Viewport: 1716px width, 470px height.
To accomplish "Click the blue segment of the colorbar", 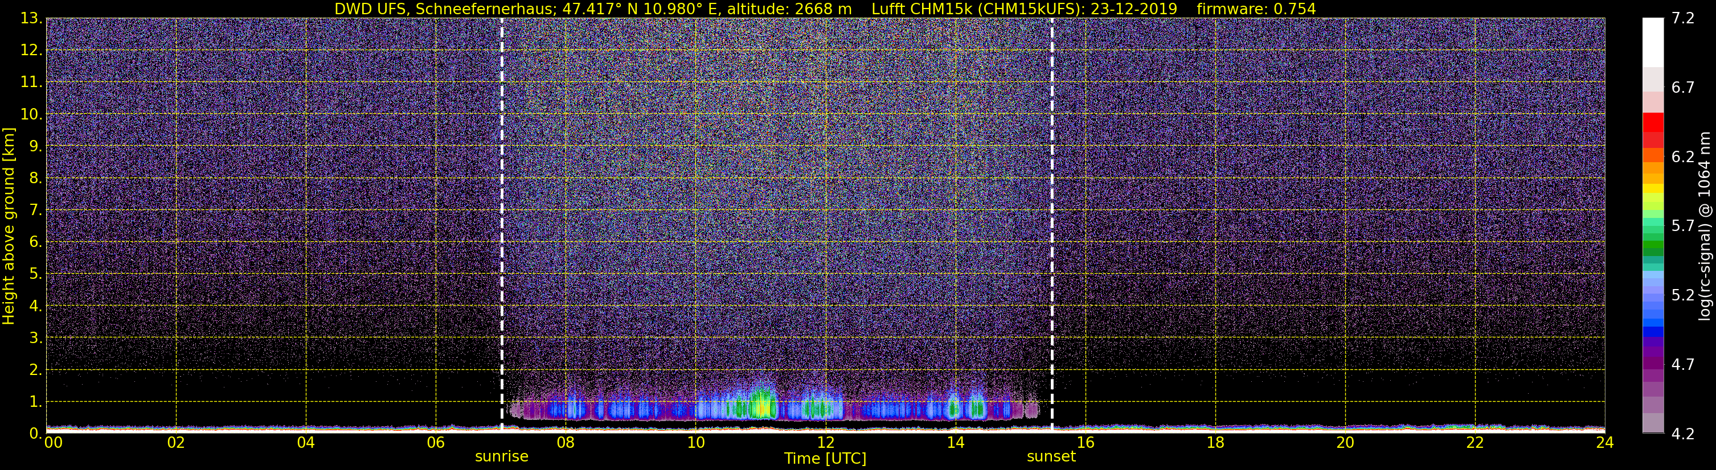I will 1653,332.
